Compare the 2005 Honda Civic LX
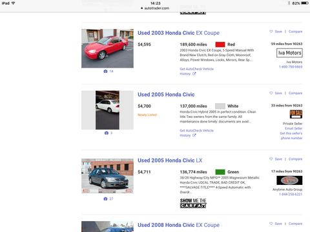Viewport: 310px width, 232px height. [x=295, y=159]
